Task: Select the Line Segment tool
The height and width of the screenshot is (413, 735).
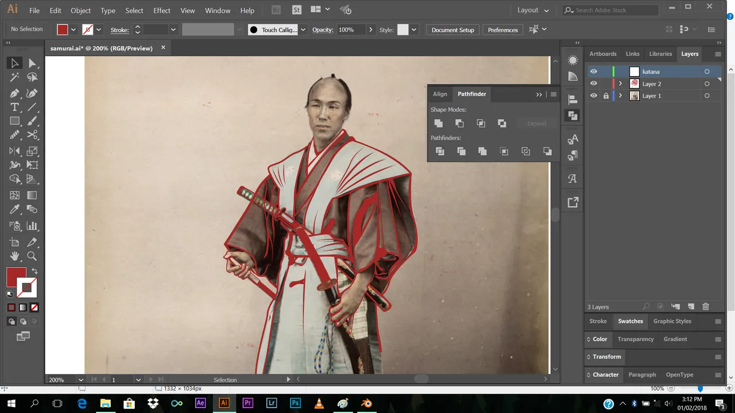Action: (33, 107)
